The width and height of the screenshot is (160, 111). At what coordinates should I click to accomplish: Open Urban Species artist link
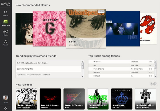click(x=74, y=45)
